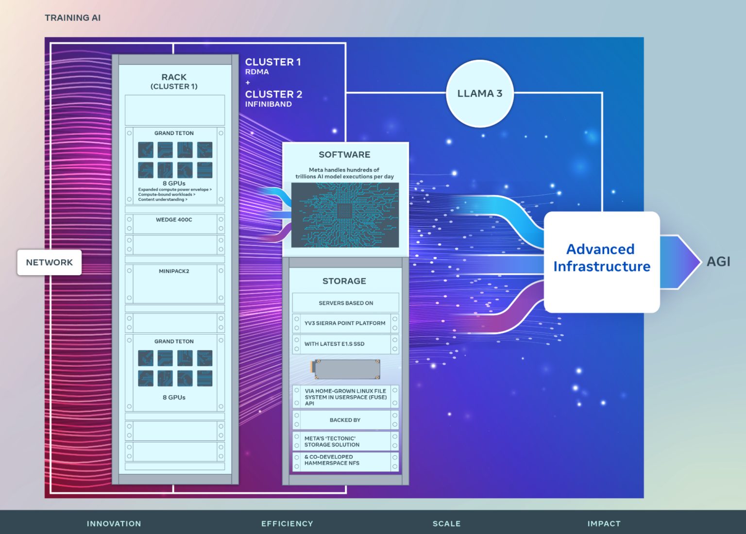The width and height of the screenshot is (746, 534).
Task: Select the WEDGE 400C rack unit
Action: point(175,224)
